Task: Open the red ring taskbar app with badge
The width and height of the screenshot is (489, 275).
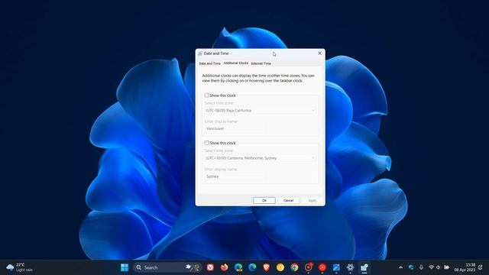Action: pos(309,267)
